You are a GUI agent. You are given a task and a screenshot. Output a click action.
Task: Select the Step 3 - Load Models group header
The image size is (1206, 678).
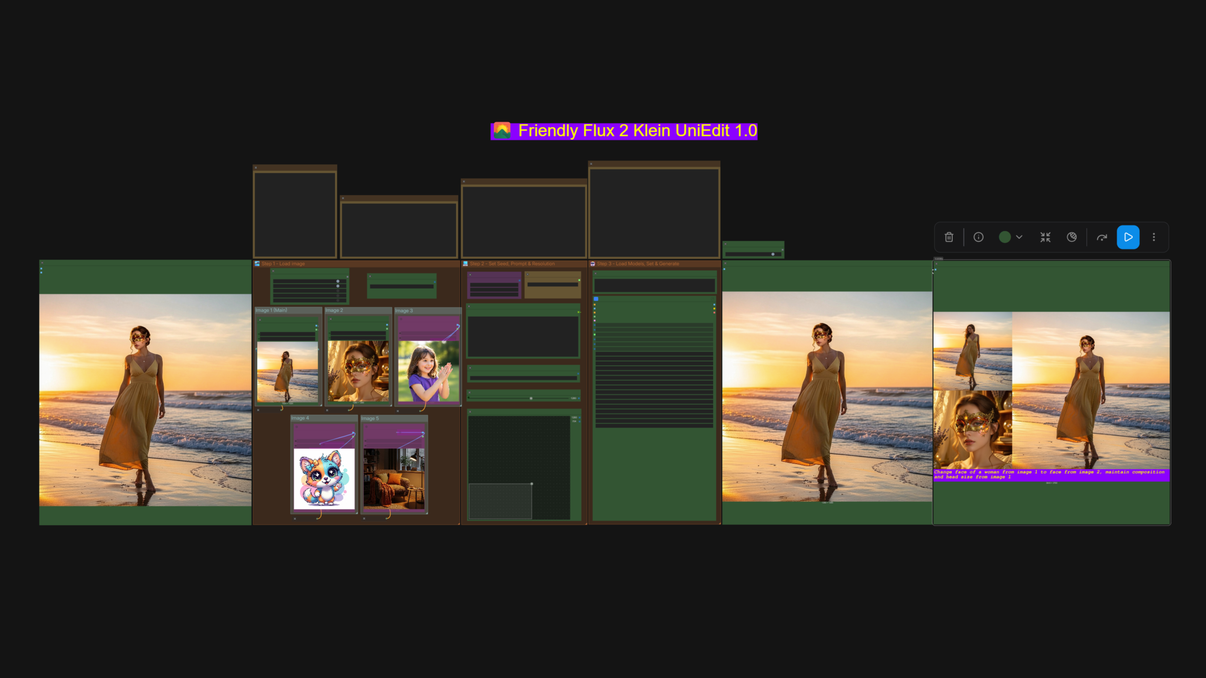pyautogui.click(x=638, y=264)
